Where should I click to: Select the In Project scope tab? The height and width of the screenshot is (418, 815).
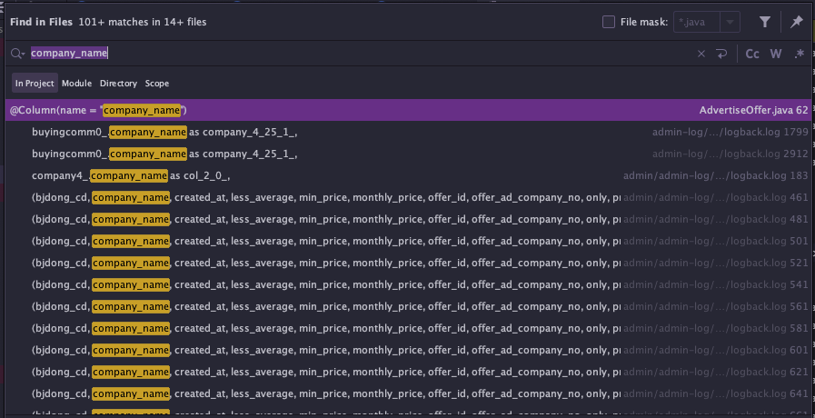click(x=35, y=84)
